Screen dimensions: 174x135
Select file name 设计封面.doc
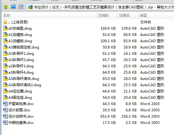[x=19, y=110]
